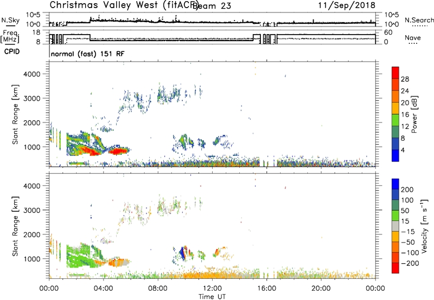Click the '28' tick on Power color bar
434x300 pixels.
pyautogui.click(x=405, y=79)
